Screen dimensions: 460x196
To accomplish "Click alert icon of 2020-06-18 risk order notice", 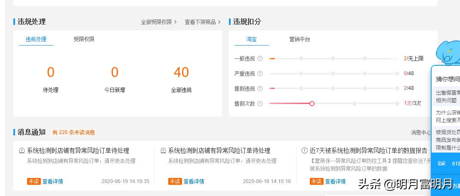I will pyautogui.click(x=164, y=150).
